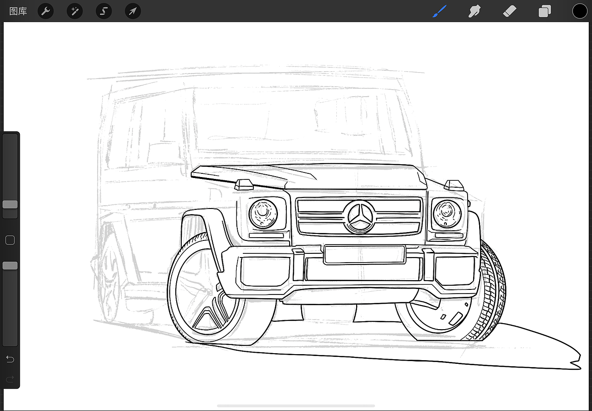Open the black color picker swatch

tap(580, 11)
